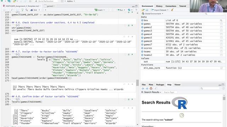Click the Help pane vertical scrollbar
Viewport: 227px width, 127px height.
(224, 98)
